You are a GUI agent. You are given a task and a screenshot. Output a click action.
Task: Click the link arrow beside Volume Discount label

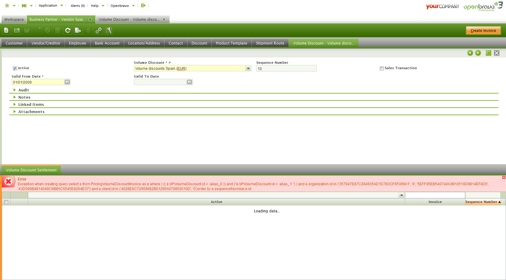(170, 63)
